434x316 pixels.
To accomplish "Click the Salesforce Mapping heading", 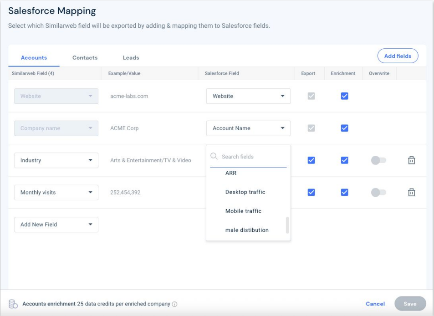I will coord(52,11).
